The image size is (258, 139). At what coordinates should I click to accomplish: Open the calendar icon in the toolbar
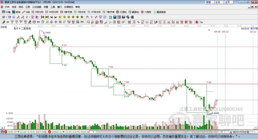pos(110,17)
